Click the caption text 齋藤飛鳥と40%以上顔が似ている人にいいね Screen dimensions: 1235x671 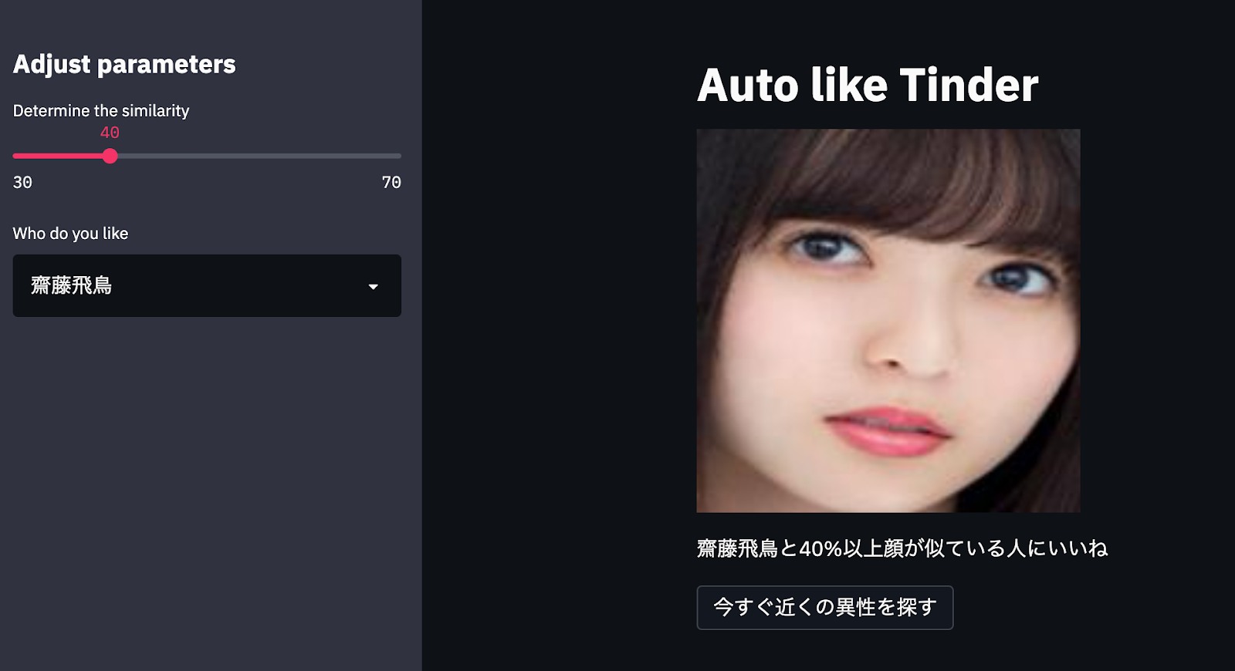[902, 548]
